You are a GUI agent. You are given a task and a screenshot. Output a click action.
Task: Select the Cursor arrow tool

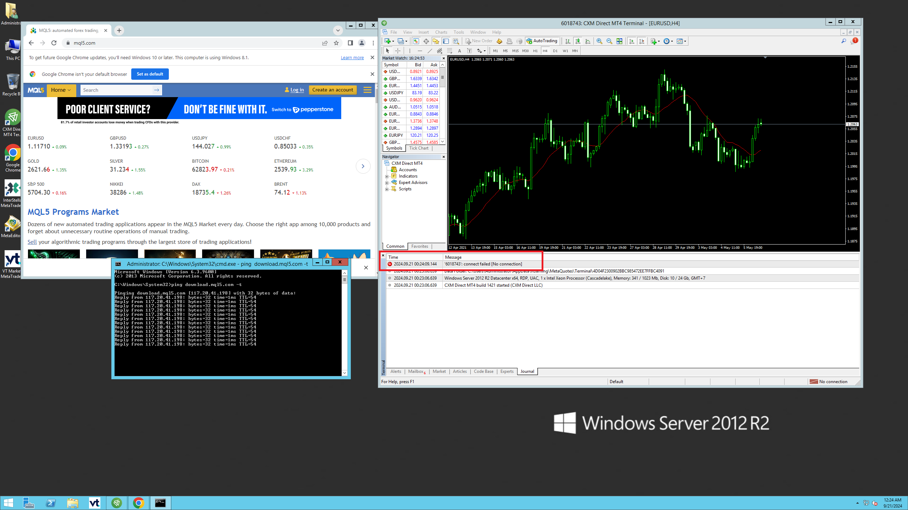coord(388,51)
